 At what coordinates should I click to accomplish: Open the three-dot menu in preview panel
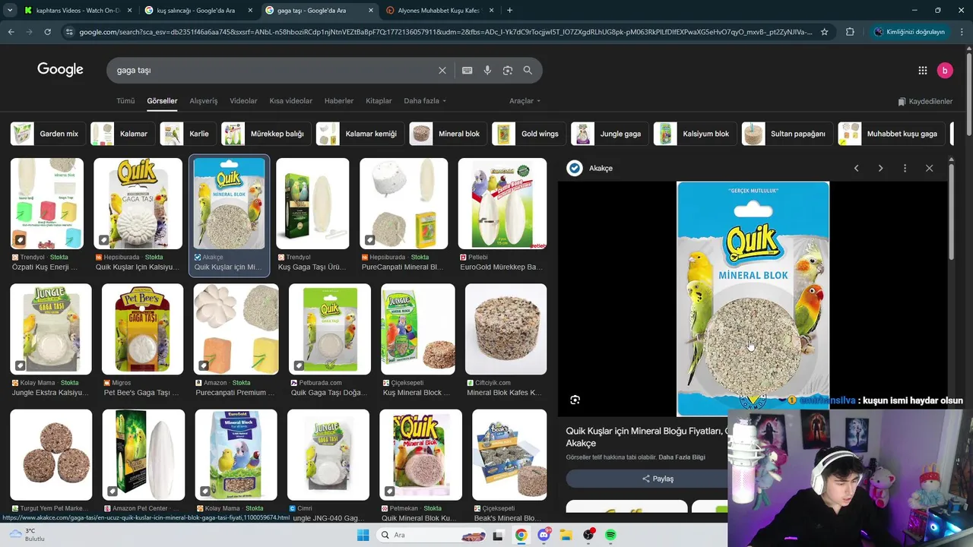coord(905,168)
